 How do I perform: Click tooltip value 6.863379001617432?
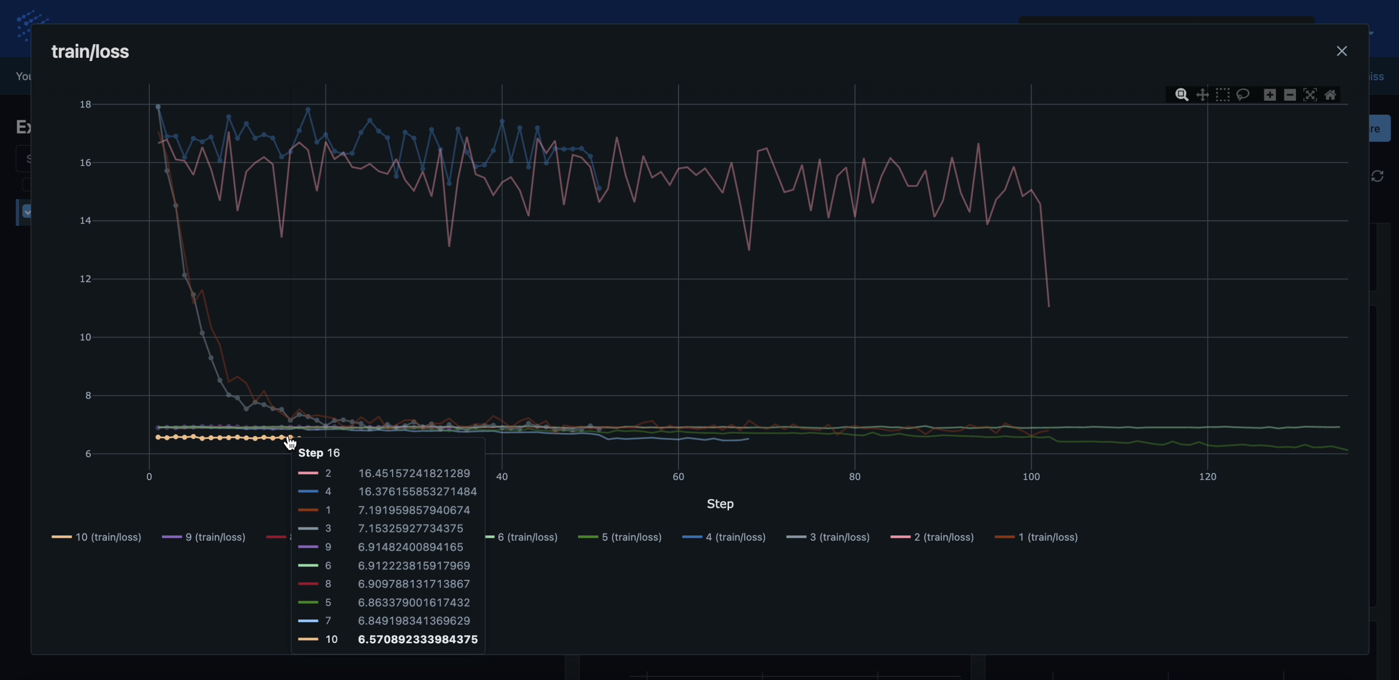[414, 602]
